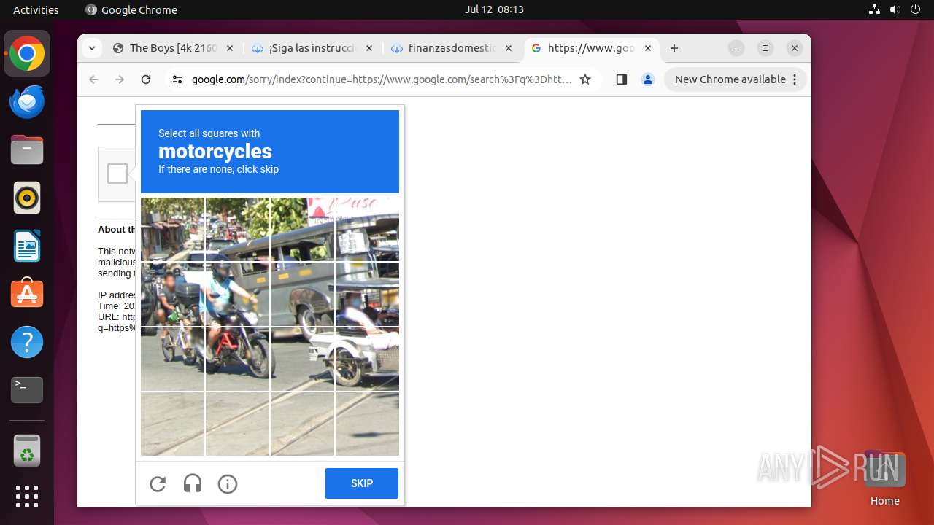This screenshot has width=934, height=525.
Task: Show Applications grid
Action: [x=27, y=497]
